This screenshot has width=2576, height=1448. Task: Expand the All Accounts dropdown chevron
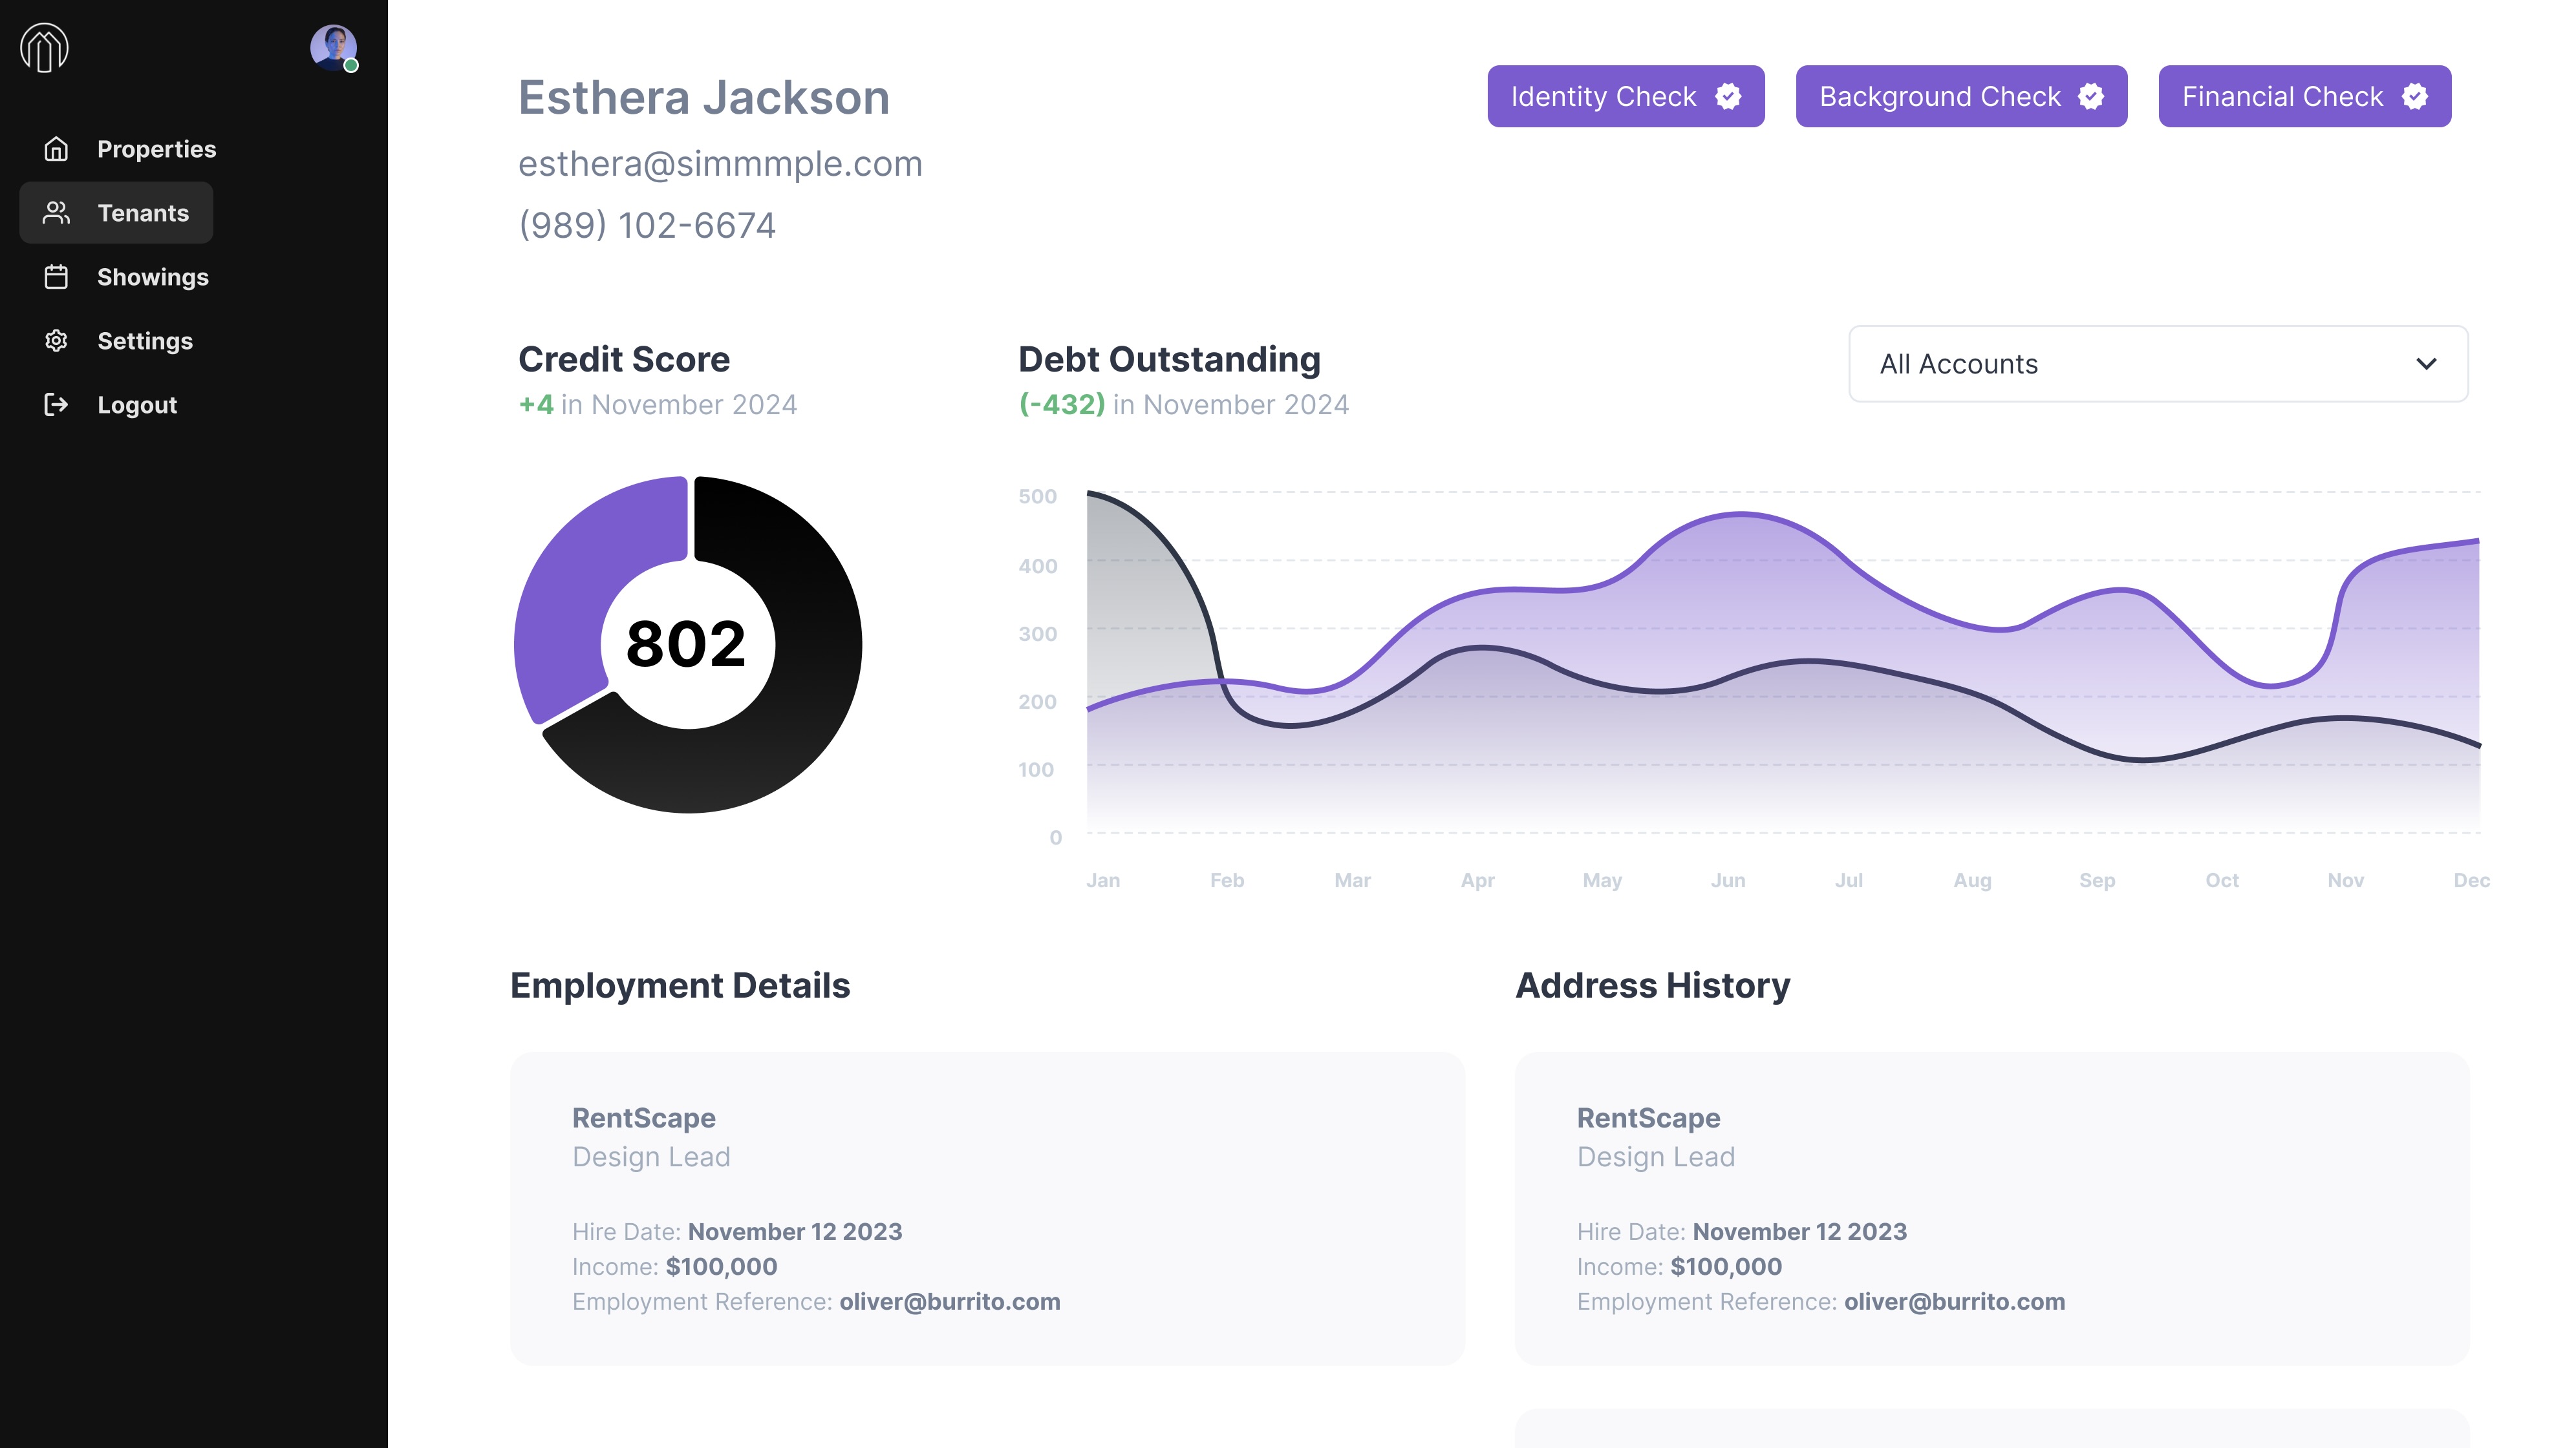pos(2426,364)
